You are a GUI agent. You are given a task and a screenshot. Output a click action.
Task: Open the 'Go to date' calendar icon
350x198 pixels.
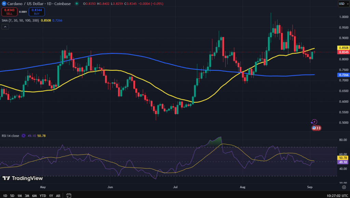pos(68,196)
